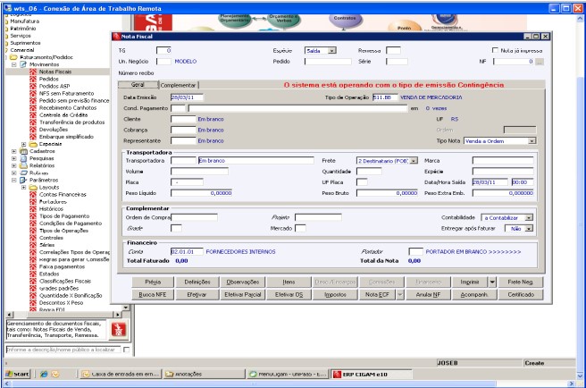Select Suprimentos module in tree

(x=25, y=43)
